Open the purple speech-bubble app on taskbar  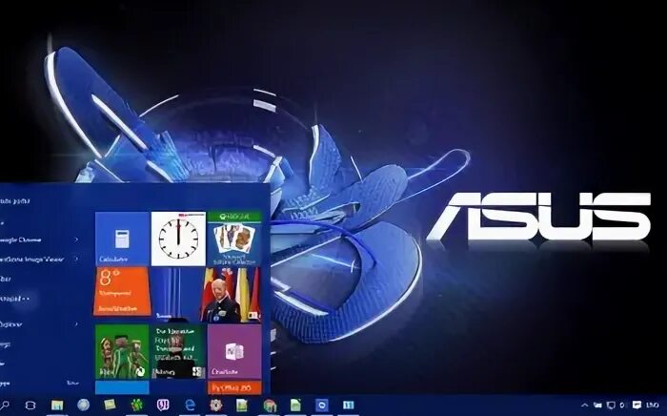coord(163,405)
